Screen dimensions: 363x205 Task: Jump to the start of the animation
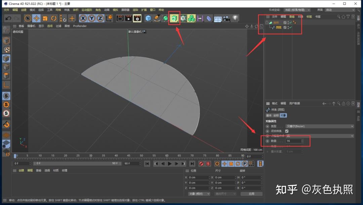(x=147, y=164)
